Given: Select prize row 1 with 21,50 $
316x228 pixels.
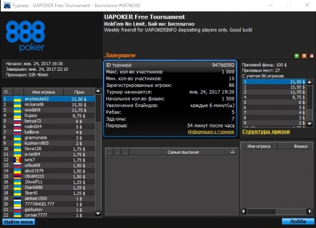Looking at the screenshot, I should pos(275,82).
